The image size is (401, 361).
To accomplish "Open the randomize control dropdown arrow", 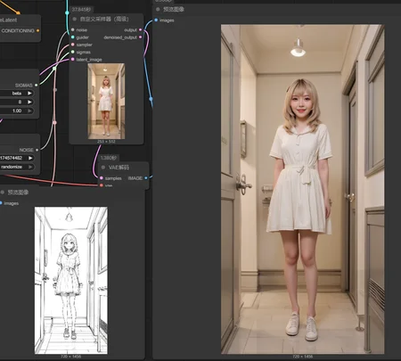I will [x=30, y=167].
